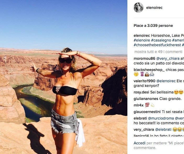Screen dimensions: 184x154
Task: Open very_chiara commenter profile
Action: (144, 129)
